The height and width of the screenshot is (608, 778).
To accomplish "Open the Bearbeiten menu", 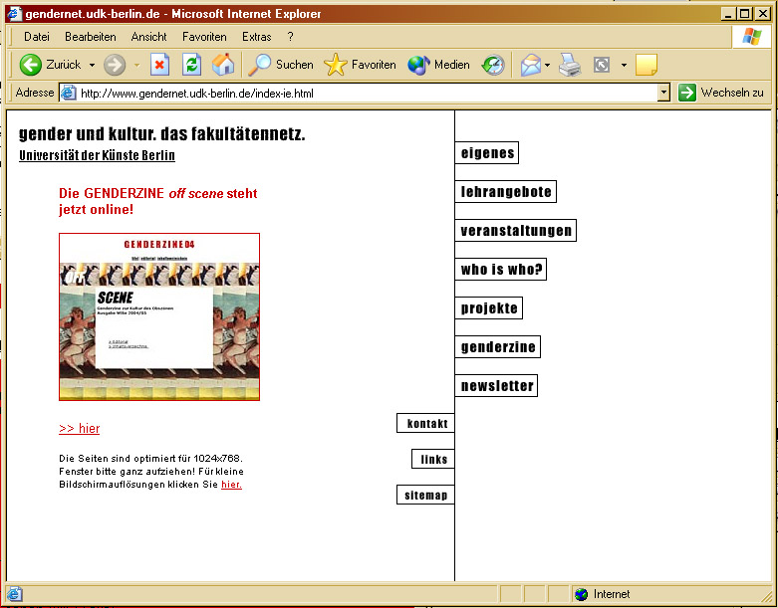I will coord(91,37).
